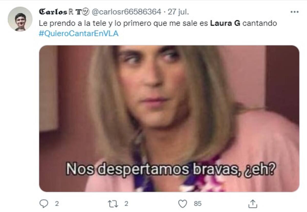This screenshot has width=307, height=212.
Task: Click the retweet count of 2
Action: pyautogui.click(x=126, y=204)
